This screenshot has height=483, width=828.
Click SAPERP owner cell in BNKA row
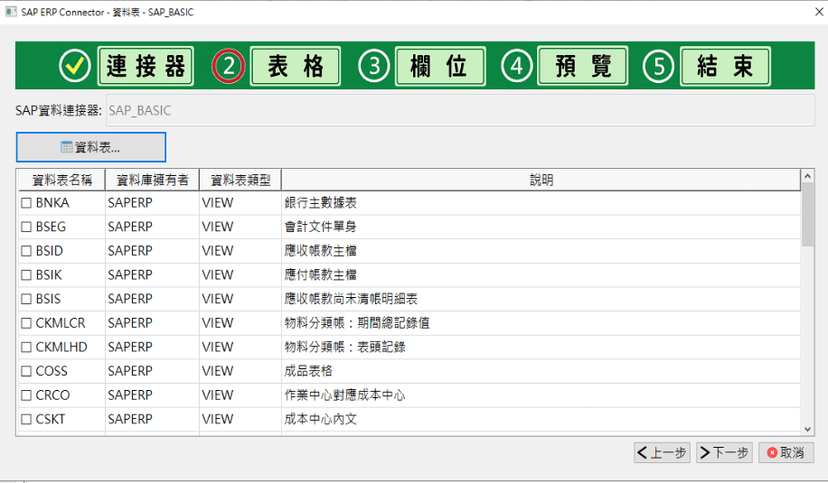(x=152, y=203)
